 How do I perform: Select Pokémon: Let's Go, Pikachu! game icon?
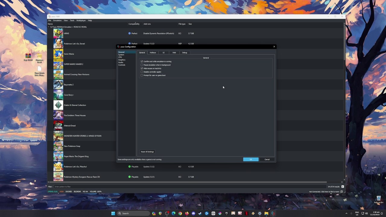coord(58,167)
